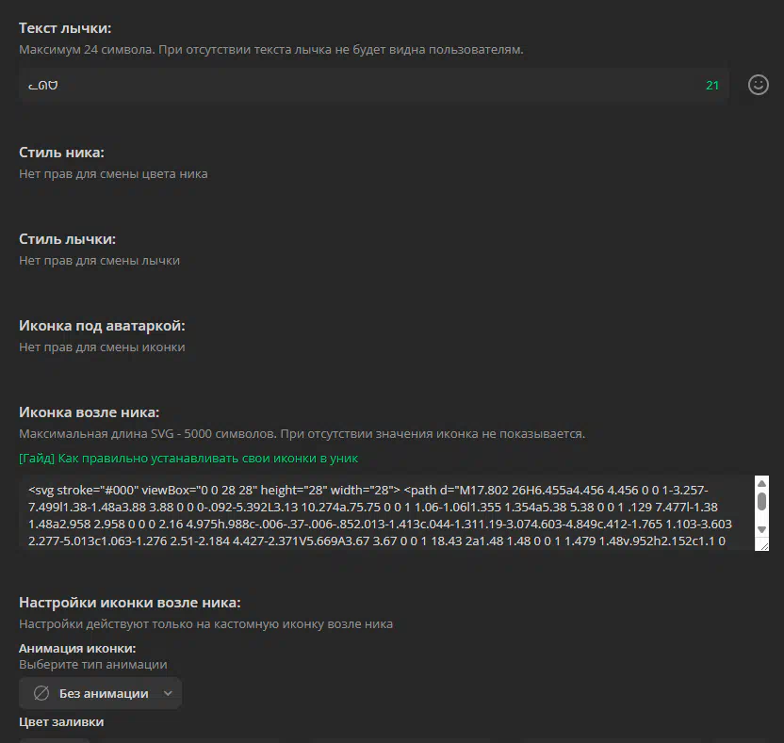Click the fill color control below Цвет заливки
Screen dimensions: 784x743
55,740
